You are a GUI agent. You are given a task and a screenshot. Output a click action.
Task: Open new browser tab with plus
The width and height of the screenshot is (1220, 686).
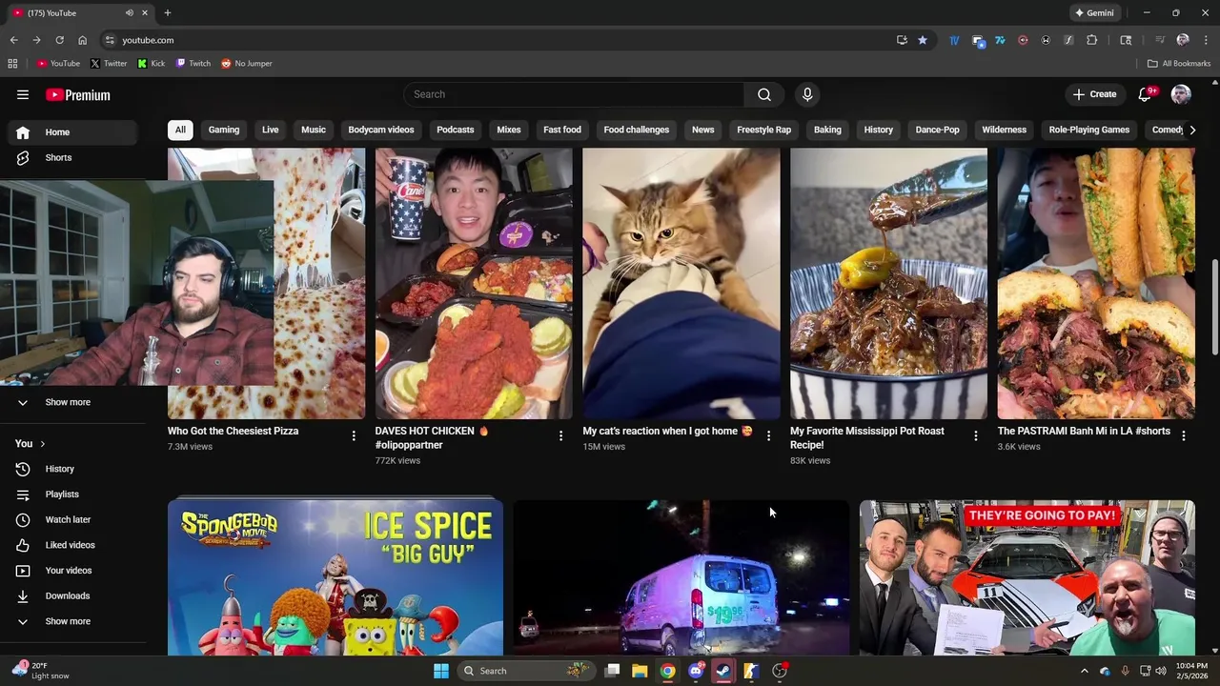(x=168, y=12)
